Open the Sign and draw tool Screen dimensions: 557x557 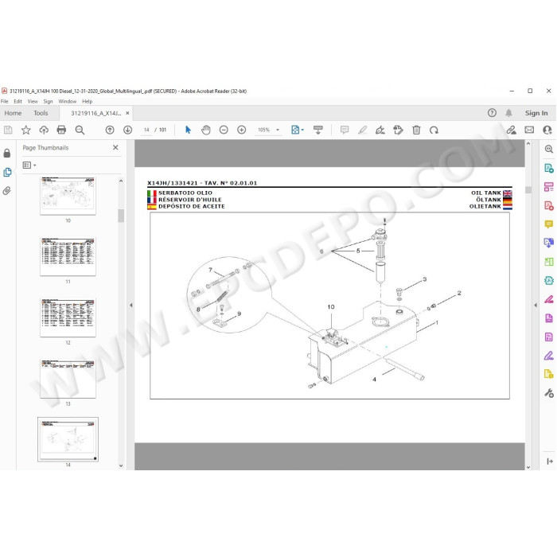click(380, 130)
